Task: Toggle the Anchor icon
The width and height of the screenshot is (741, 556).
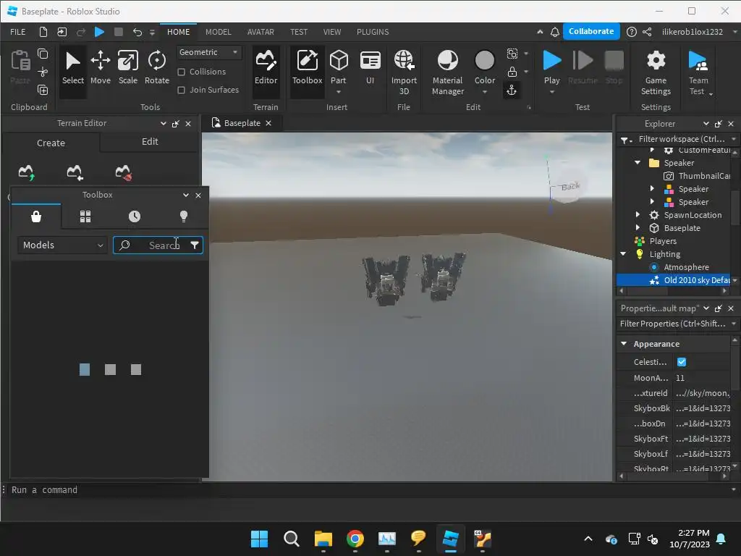Action: click(x=512, y=90)
